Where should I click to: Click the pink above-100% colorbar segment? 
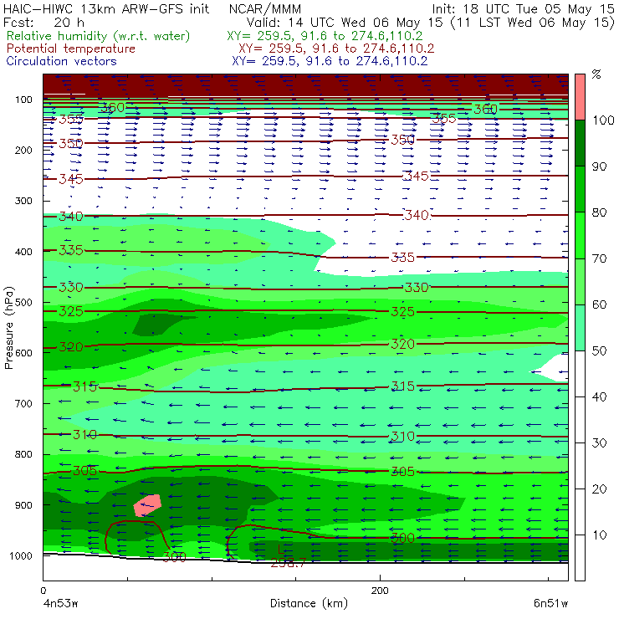(580, 97)
